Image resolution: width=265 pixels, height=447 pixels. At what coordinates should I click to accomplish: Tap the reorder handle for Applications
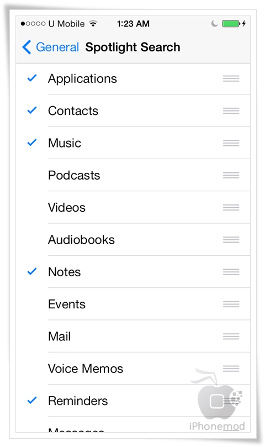(x=231, y=78)
